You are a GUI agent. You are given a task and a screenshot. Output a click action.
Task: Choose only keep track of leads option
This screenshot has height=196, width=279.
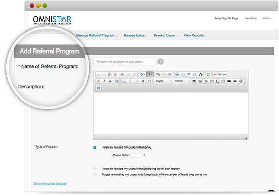[95, 175]
